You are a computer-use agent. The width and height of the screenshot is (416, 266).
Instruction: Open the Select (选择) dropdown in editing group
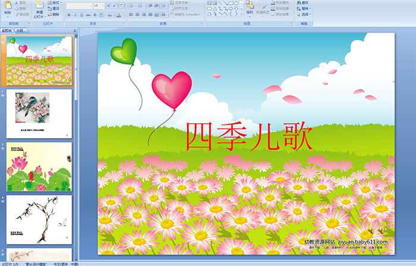(x=305, y=14)
